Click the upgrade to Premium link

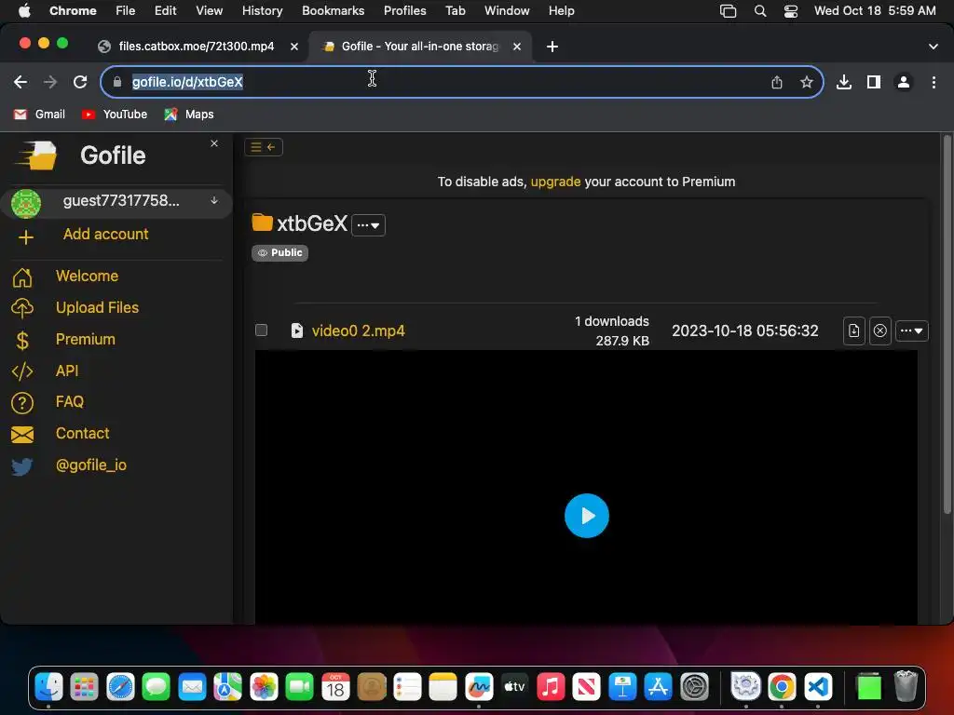[555, 182]
